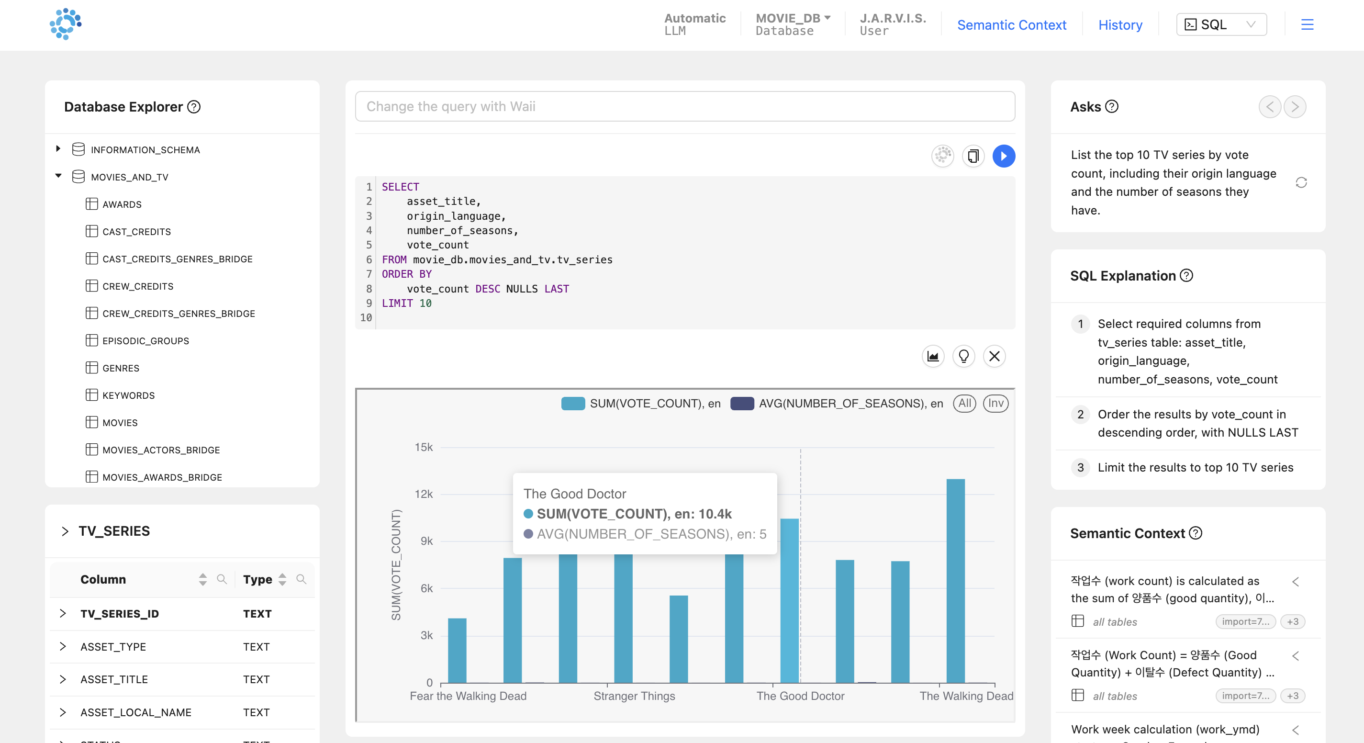1364x743 pixels.
Task: Copy the SQL query to clipboard
Action: [973, 156]
